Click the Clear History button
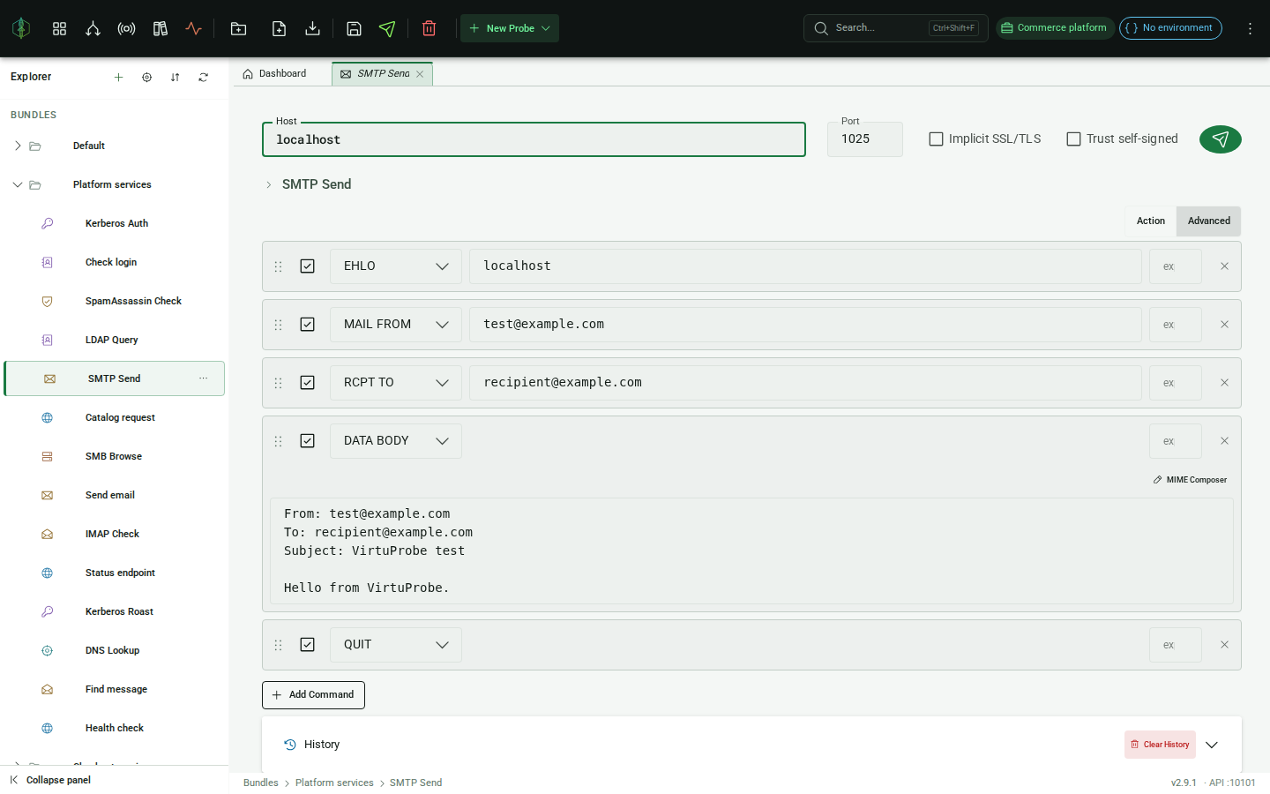Viewport: 1270px width, 794px height. (x=1160, y=745)
